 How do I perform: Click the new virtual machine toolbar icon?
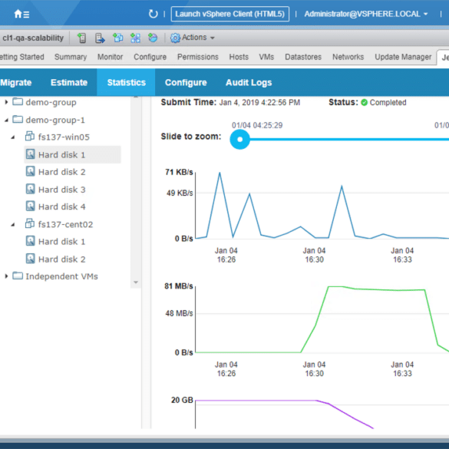[x=117, y=38]
